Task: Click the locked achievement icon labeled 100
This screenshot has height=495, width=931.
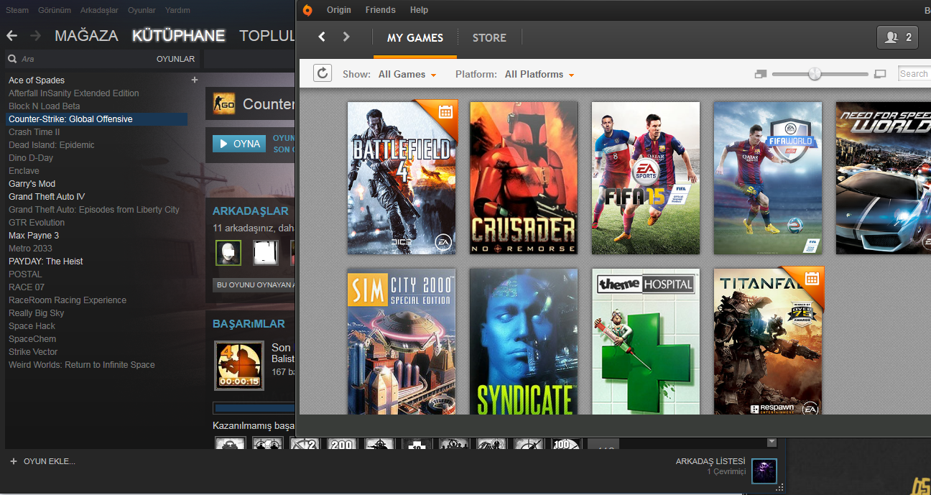Action: 566,444
